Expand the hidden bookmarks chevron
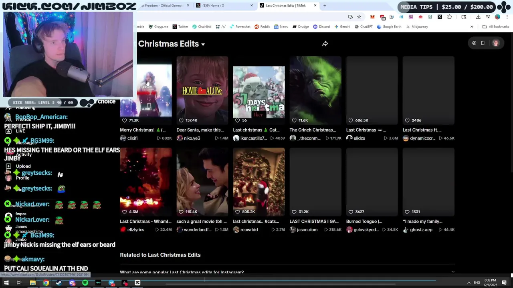Screen dimensions: 513x288 coord(472,27)
